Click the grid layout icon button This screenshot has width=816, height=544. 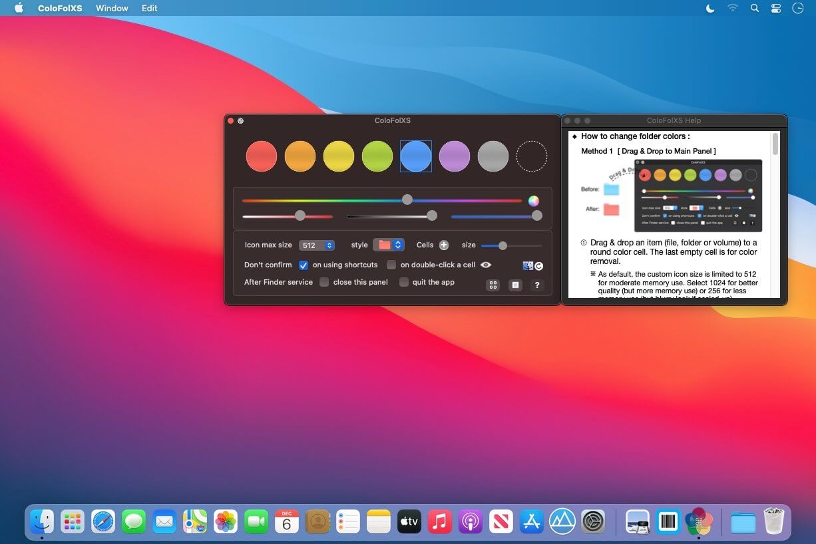point(493,285)
